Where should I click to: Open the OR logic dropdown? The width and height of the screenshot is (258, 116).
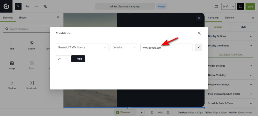pyautogui.click(x=63, y=59)
